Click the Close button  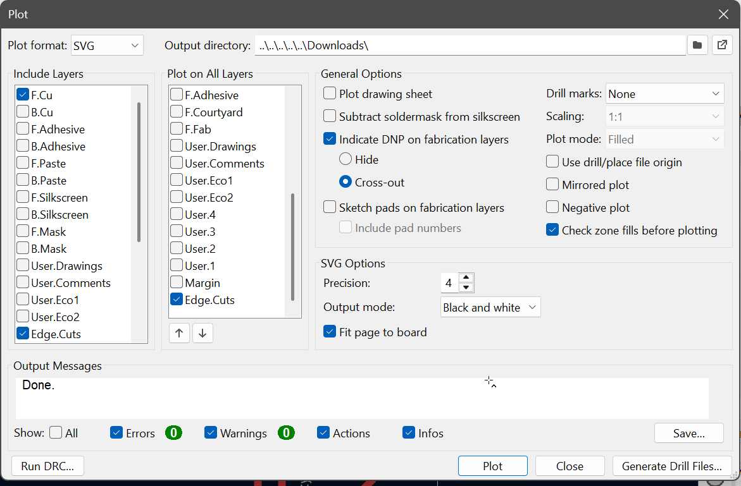(570, 466)
